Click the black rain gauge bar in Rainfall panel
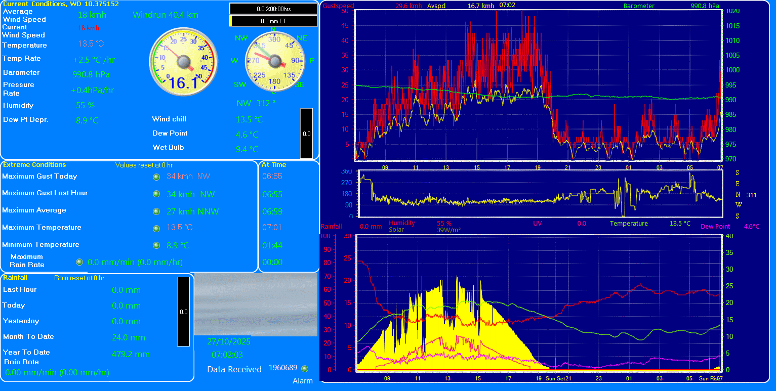The height and width of the screenshot is (391, 776). coord(183,312)
